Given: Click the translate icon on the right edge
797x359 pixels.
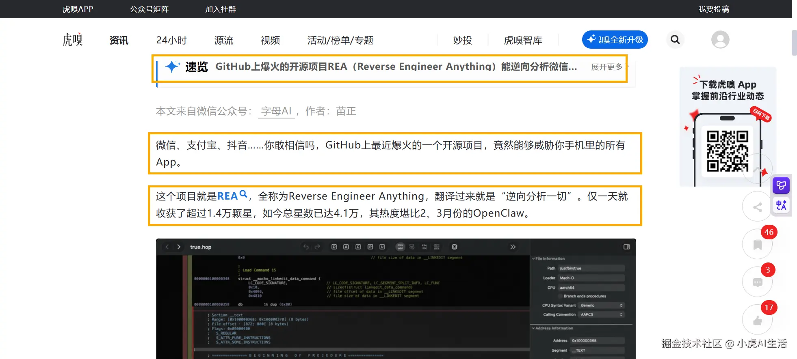Looking at the screenshot, I should (x=781, y=205).
